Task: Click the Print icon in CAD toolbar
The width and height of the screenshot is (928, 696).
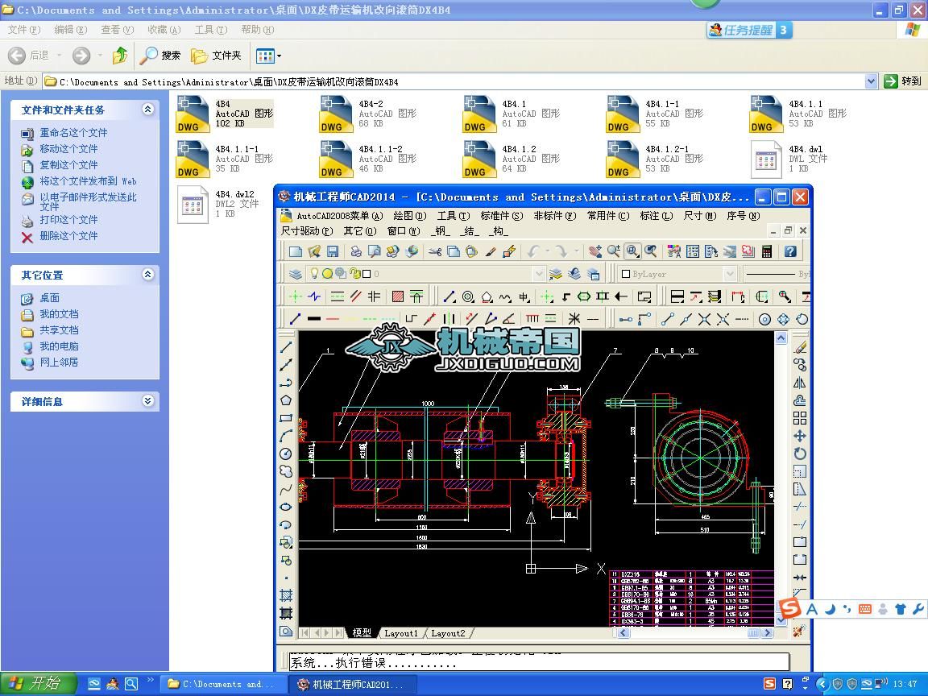Action: pyautogui.click(x=356, y=251)
